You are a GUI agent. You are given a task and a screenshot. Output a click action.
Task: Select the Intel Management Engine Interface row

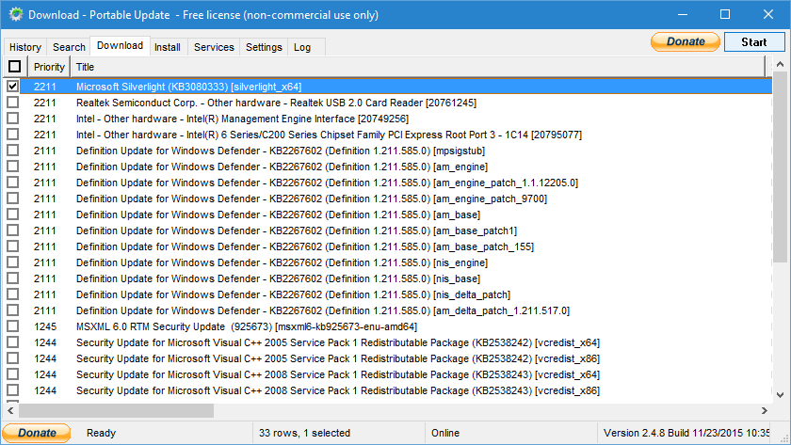tap(242, 119)
